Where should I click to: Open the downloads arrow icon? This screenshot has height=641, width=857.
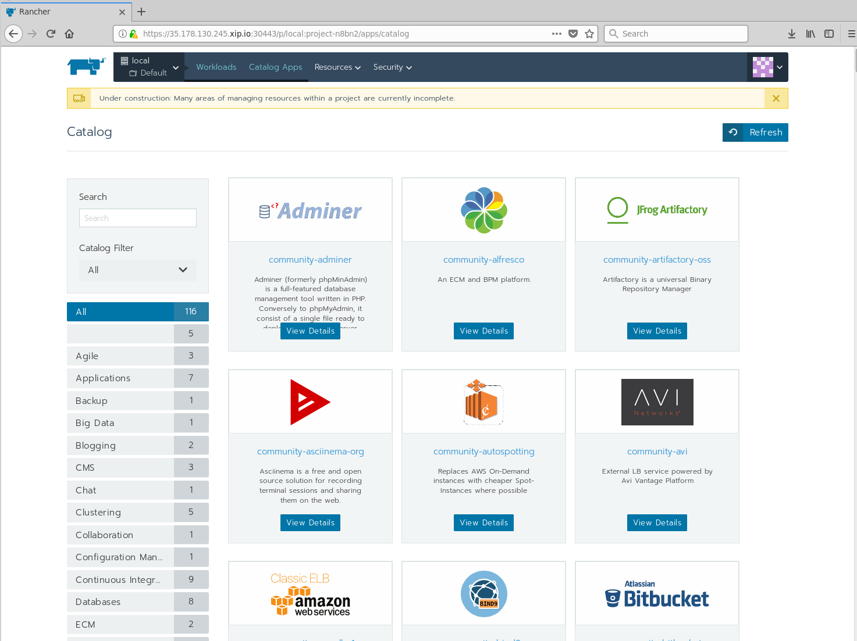coord(792,34)
